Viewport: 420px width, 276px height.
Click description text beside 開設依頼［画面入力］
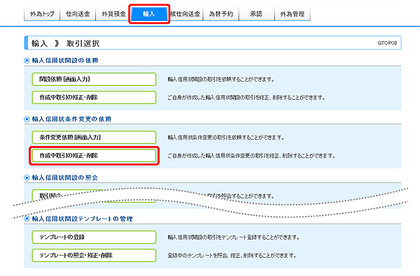click(221, 80)
